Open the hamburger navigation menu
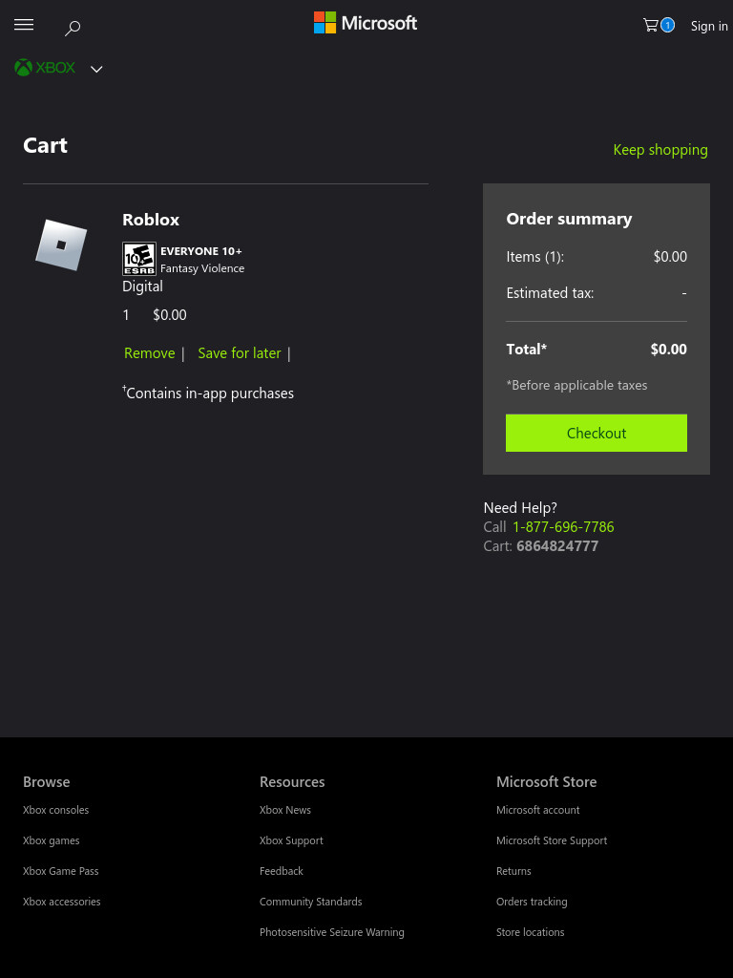The width and height of the screenshot is (733, 978). pos(24,24)
